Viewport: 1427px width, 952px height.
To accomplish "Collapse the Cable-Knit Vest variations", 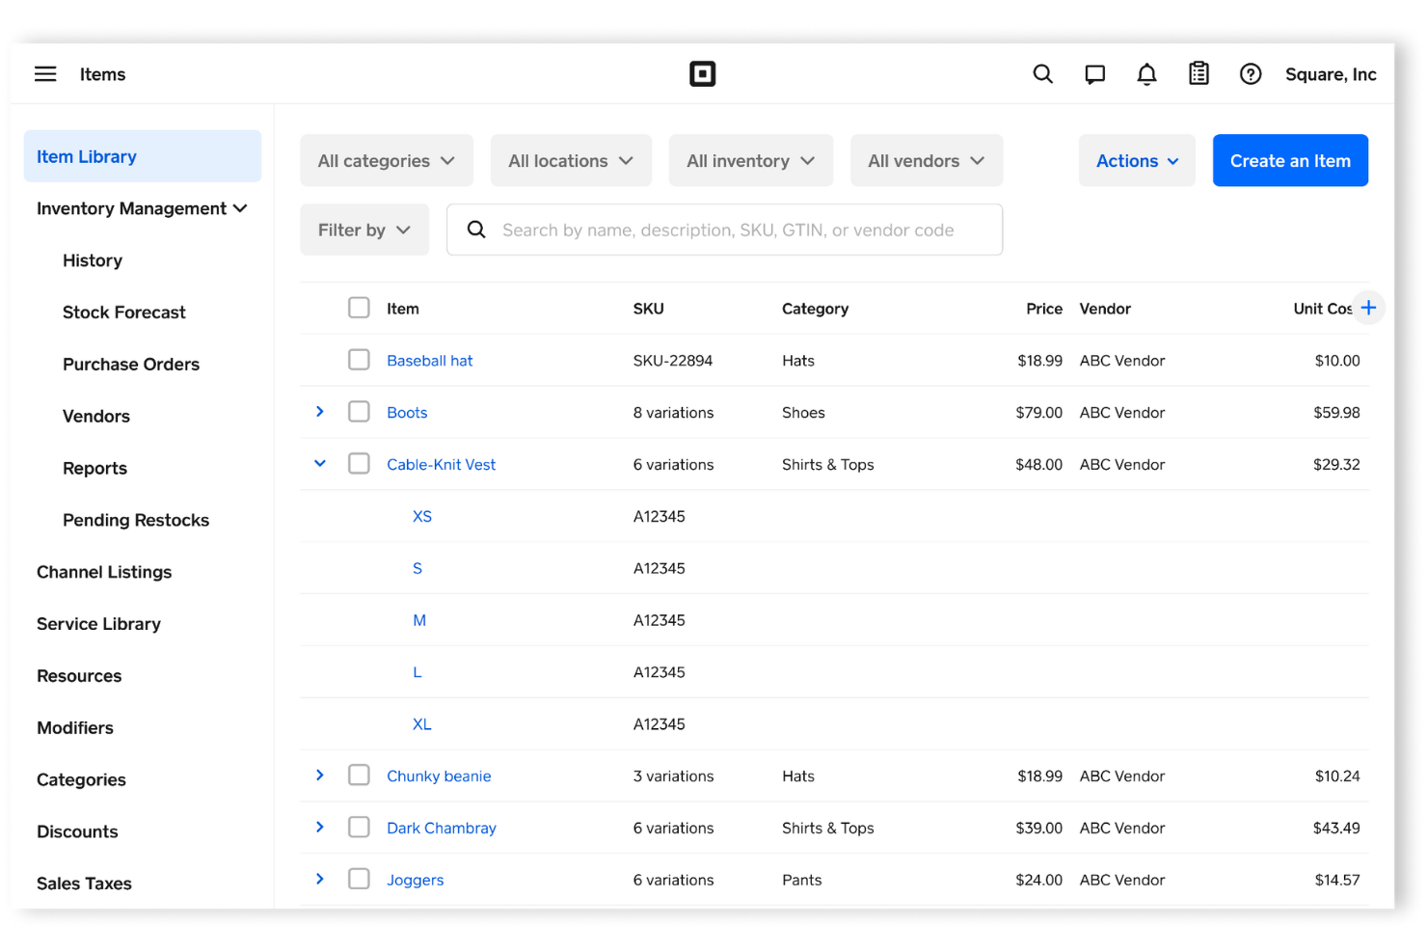I will coord(320,464).
